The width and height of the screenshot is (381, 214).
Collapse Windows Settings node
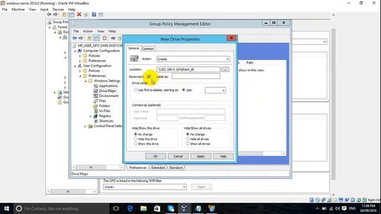point(85,81)
